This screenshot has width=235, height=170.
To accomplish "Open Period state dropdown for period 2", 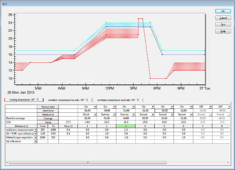I will click(114, 107).
